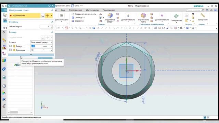The width and height of the screenshot is (219, 123).
Task: Click the magnifier search icon
Action: click(203, 10)
